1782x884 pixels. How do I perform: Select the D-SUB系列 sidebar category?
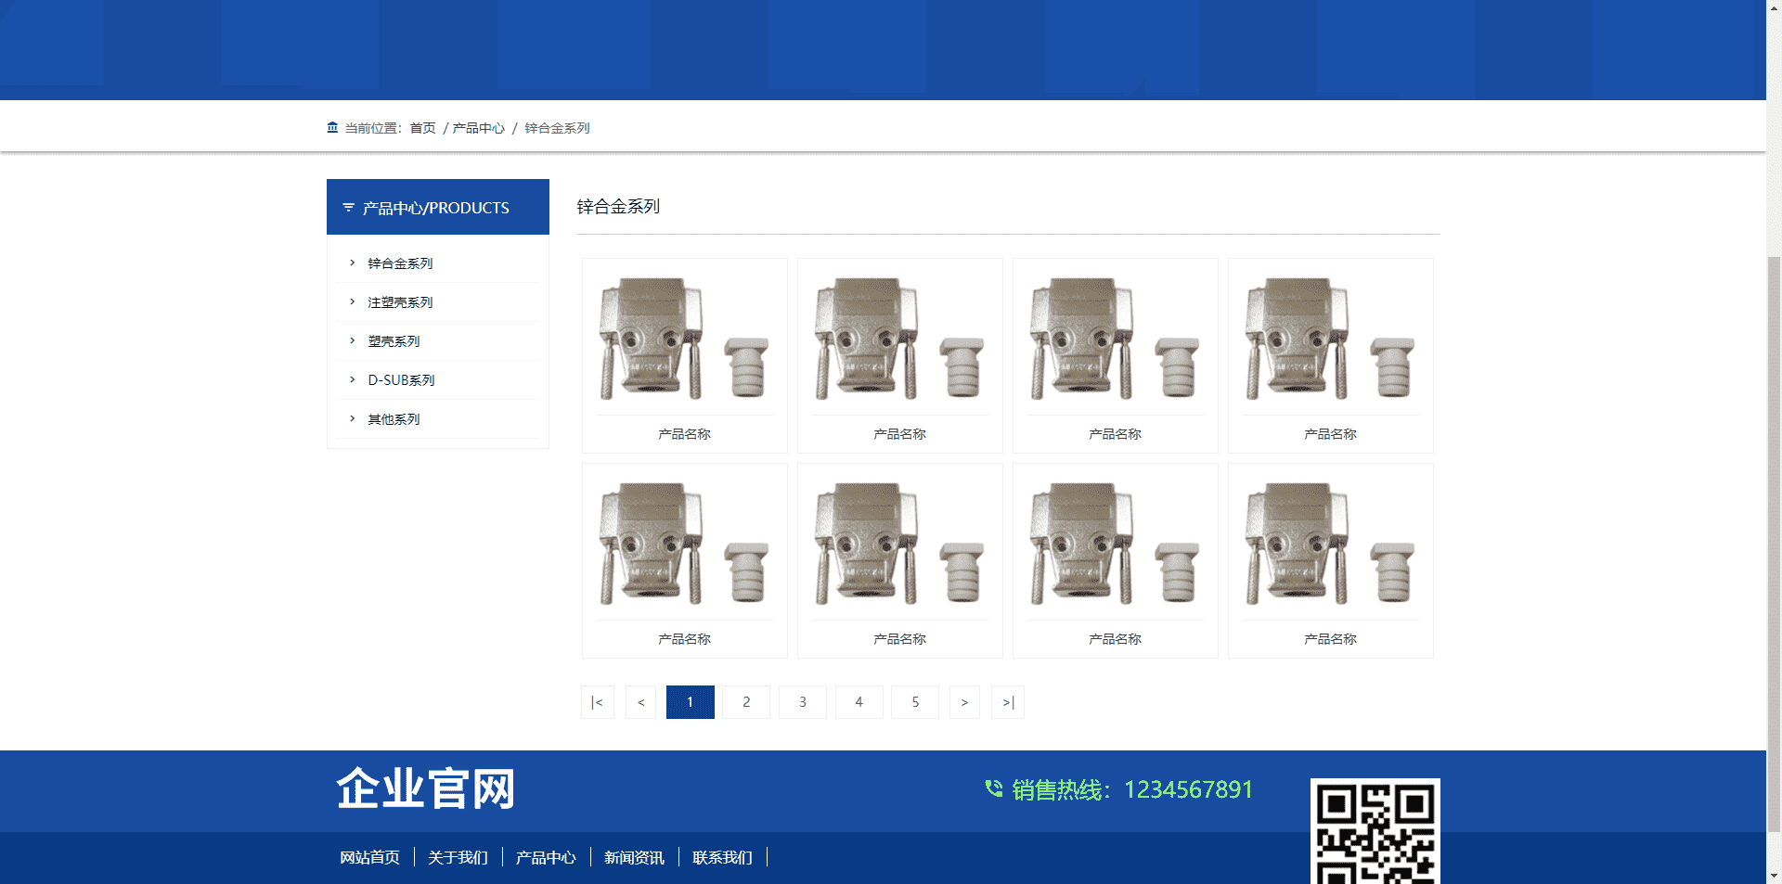coord(401,380)
